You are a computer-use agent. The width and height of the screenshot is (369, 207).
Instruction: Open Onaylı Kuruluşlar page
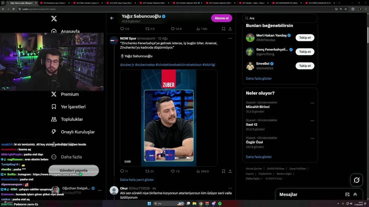[x=73, y=132]
